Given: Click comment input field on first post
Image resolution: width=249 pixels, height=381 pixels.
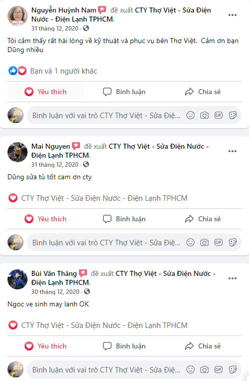Looking at the screenshot, I should coord(106,115).
